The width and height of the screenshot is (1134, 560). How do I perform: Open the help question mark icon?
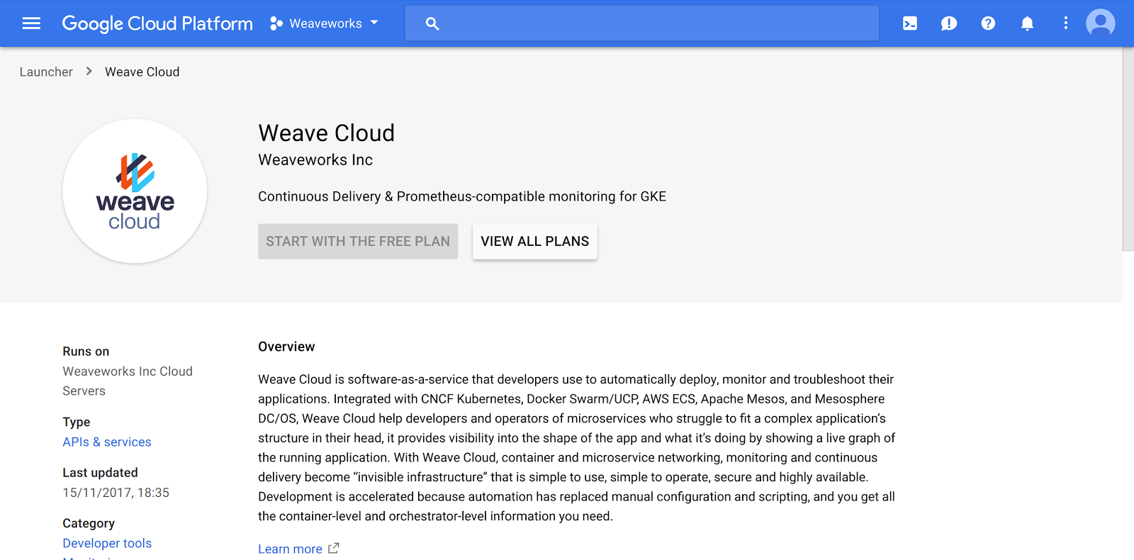coord(988,23)
